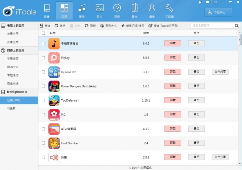242x170 pixels.
Task: Check the ToyDefense 4 row checkbox
Action: pyautogui.click(x=43, y=100)
